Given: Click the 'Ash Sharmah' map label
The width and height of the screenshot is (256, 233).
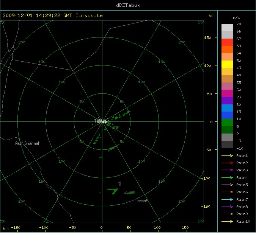Looking at the screenshot, I should 28,143.
